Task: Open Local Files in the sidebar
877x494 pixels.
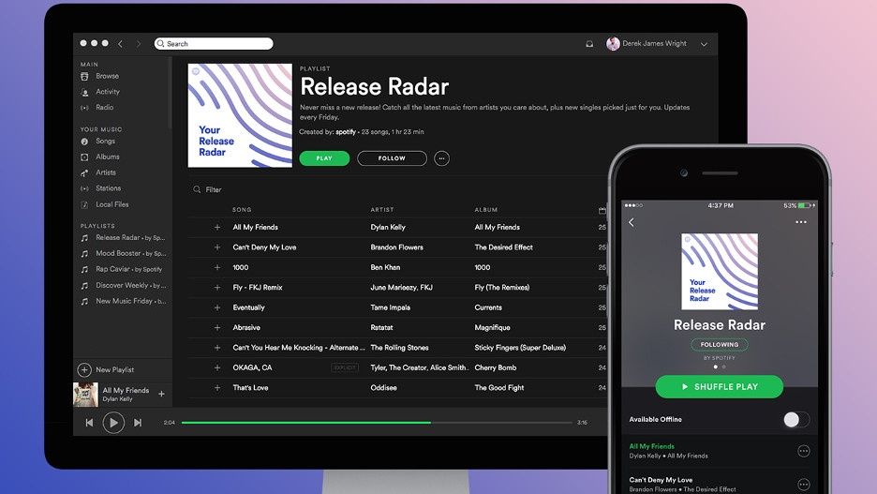Action: point(111,204)
